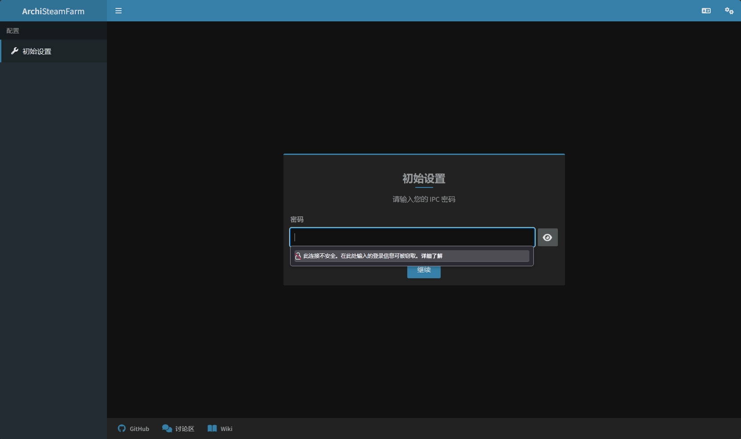Open 详细了解 link in insecure warning
741x439 pixels.
(x=432, y=256)
